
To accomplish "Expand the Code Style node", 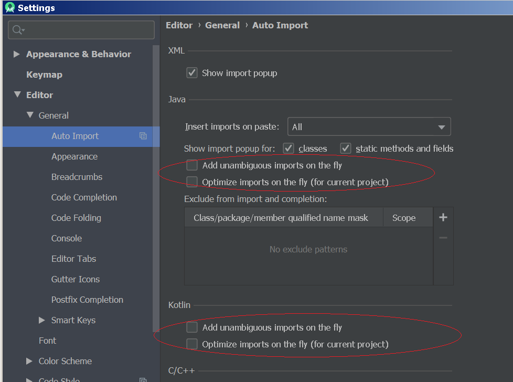I will coord(29,380).
